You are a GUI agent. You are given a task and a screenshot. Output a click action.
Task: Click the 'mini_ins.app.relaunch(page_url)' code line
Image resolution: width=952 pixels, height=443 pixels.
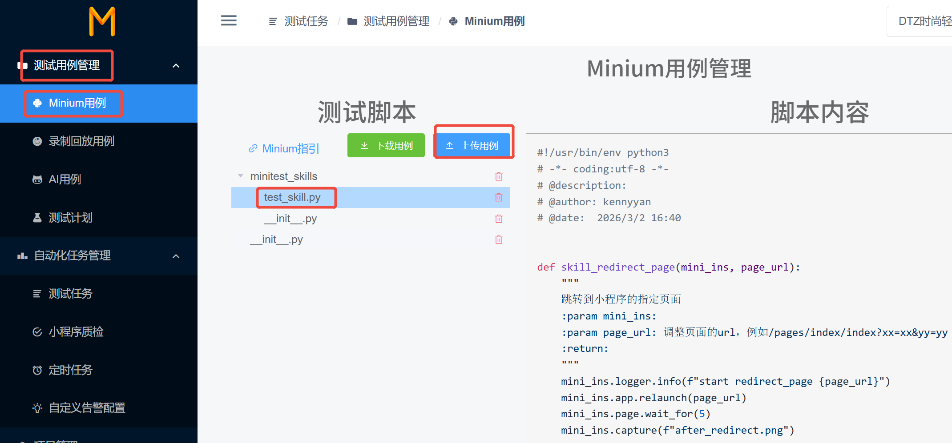click(x=653, y=398)
